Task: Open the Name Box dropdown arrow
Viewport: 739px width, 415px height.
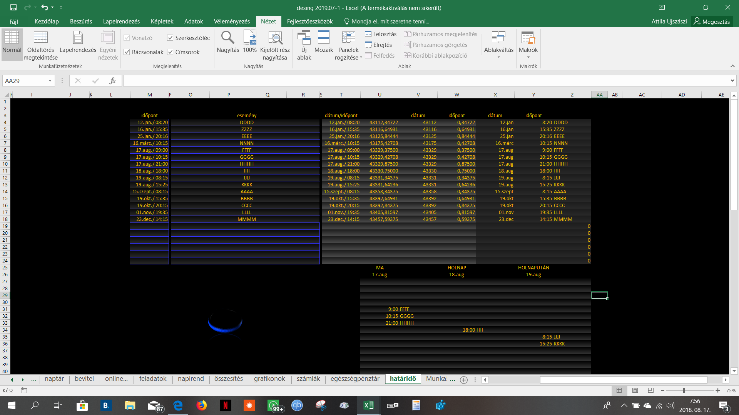Action: (x=50, y=81)
